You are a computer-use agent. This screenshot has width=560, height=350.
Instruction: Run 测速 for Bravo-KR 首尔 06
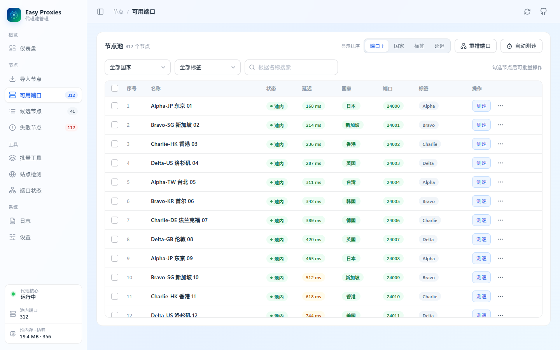tap(481, 201)
